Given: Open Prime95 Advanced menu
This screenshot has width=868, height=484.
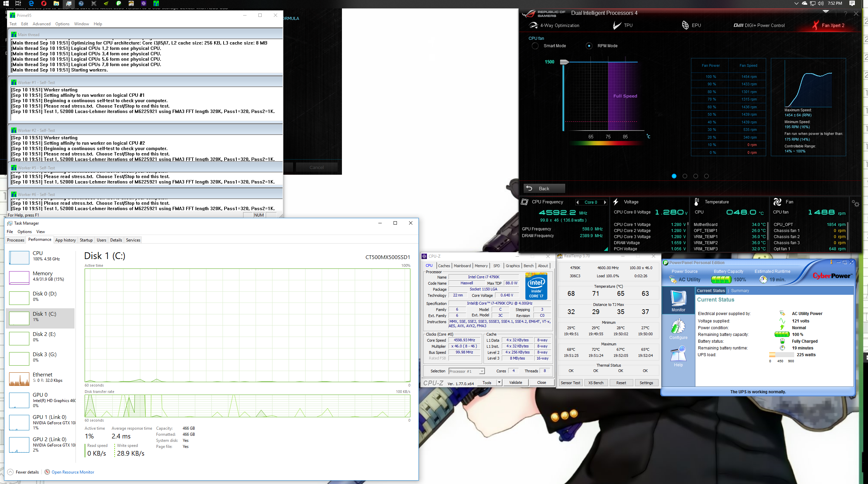Looking at the screenshot, I should [41, 24].
